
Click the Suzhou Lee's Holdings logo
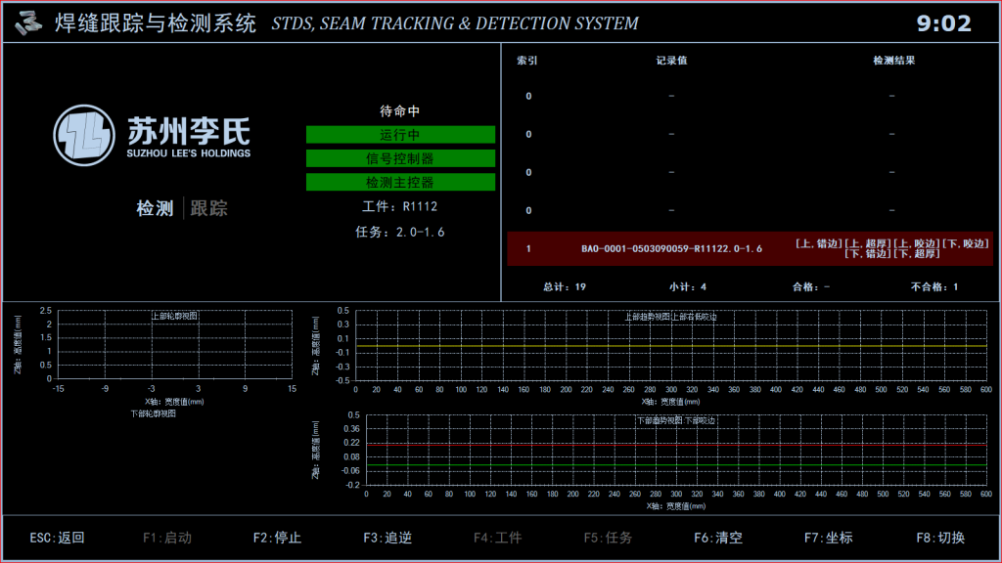pos(153,135)
